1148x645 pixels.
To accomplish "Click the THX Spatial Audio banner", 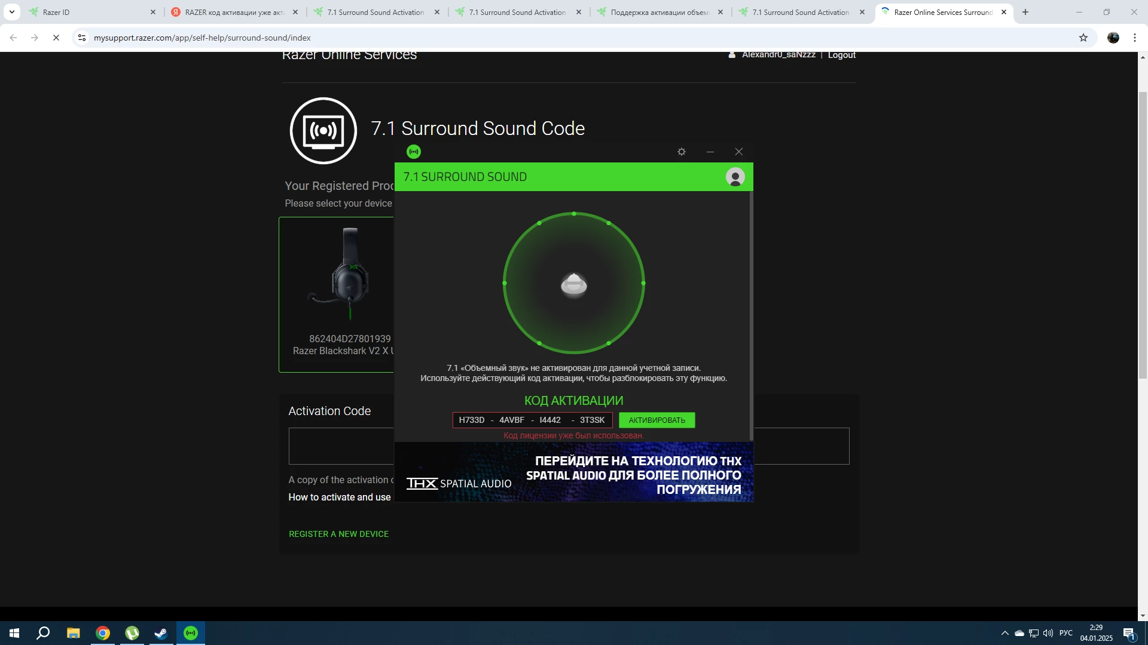I will tap(573, 472).
